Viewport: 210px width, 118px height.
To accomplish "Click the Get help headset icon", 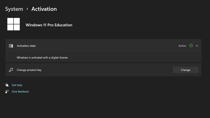I will (x=7, y=85).
